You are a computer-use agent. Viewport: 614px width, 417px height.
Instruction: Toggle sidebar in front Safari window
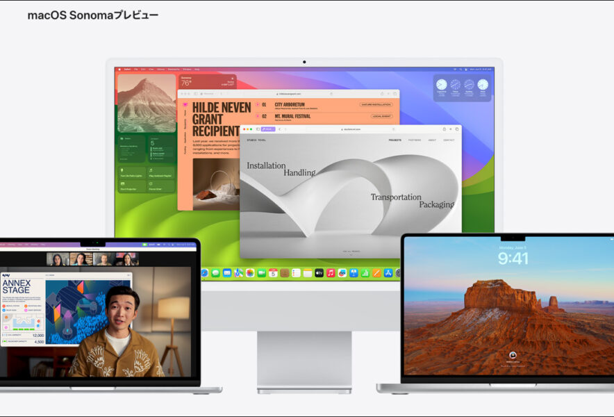point(258,129)
